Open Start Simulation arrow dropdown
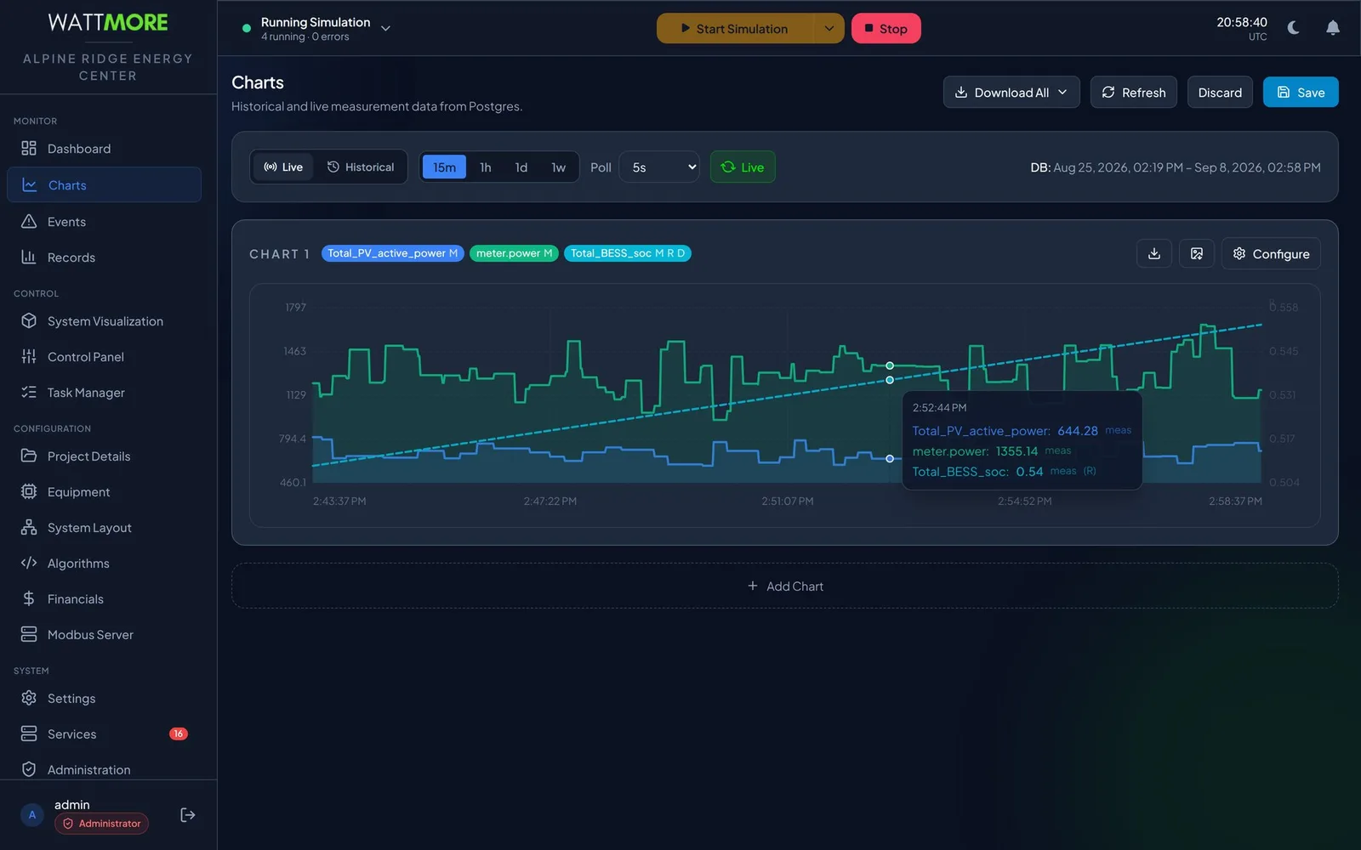Viewport: 1361px width, 850px height. [x=829, y=28]
